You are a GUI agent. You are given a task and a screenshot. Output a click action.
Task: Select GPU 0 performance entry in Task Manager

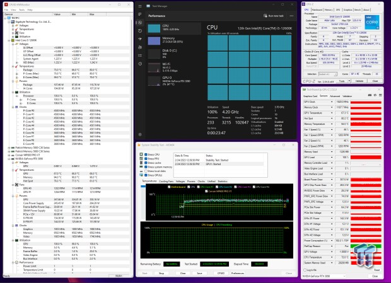coord(174,81)
